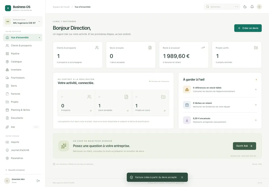Viewport: 269px width, 187px height.
Task: Click Ouvrir Ask button
Action: [244, 146]
